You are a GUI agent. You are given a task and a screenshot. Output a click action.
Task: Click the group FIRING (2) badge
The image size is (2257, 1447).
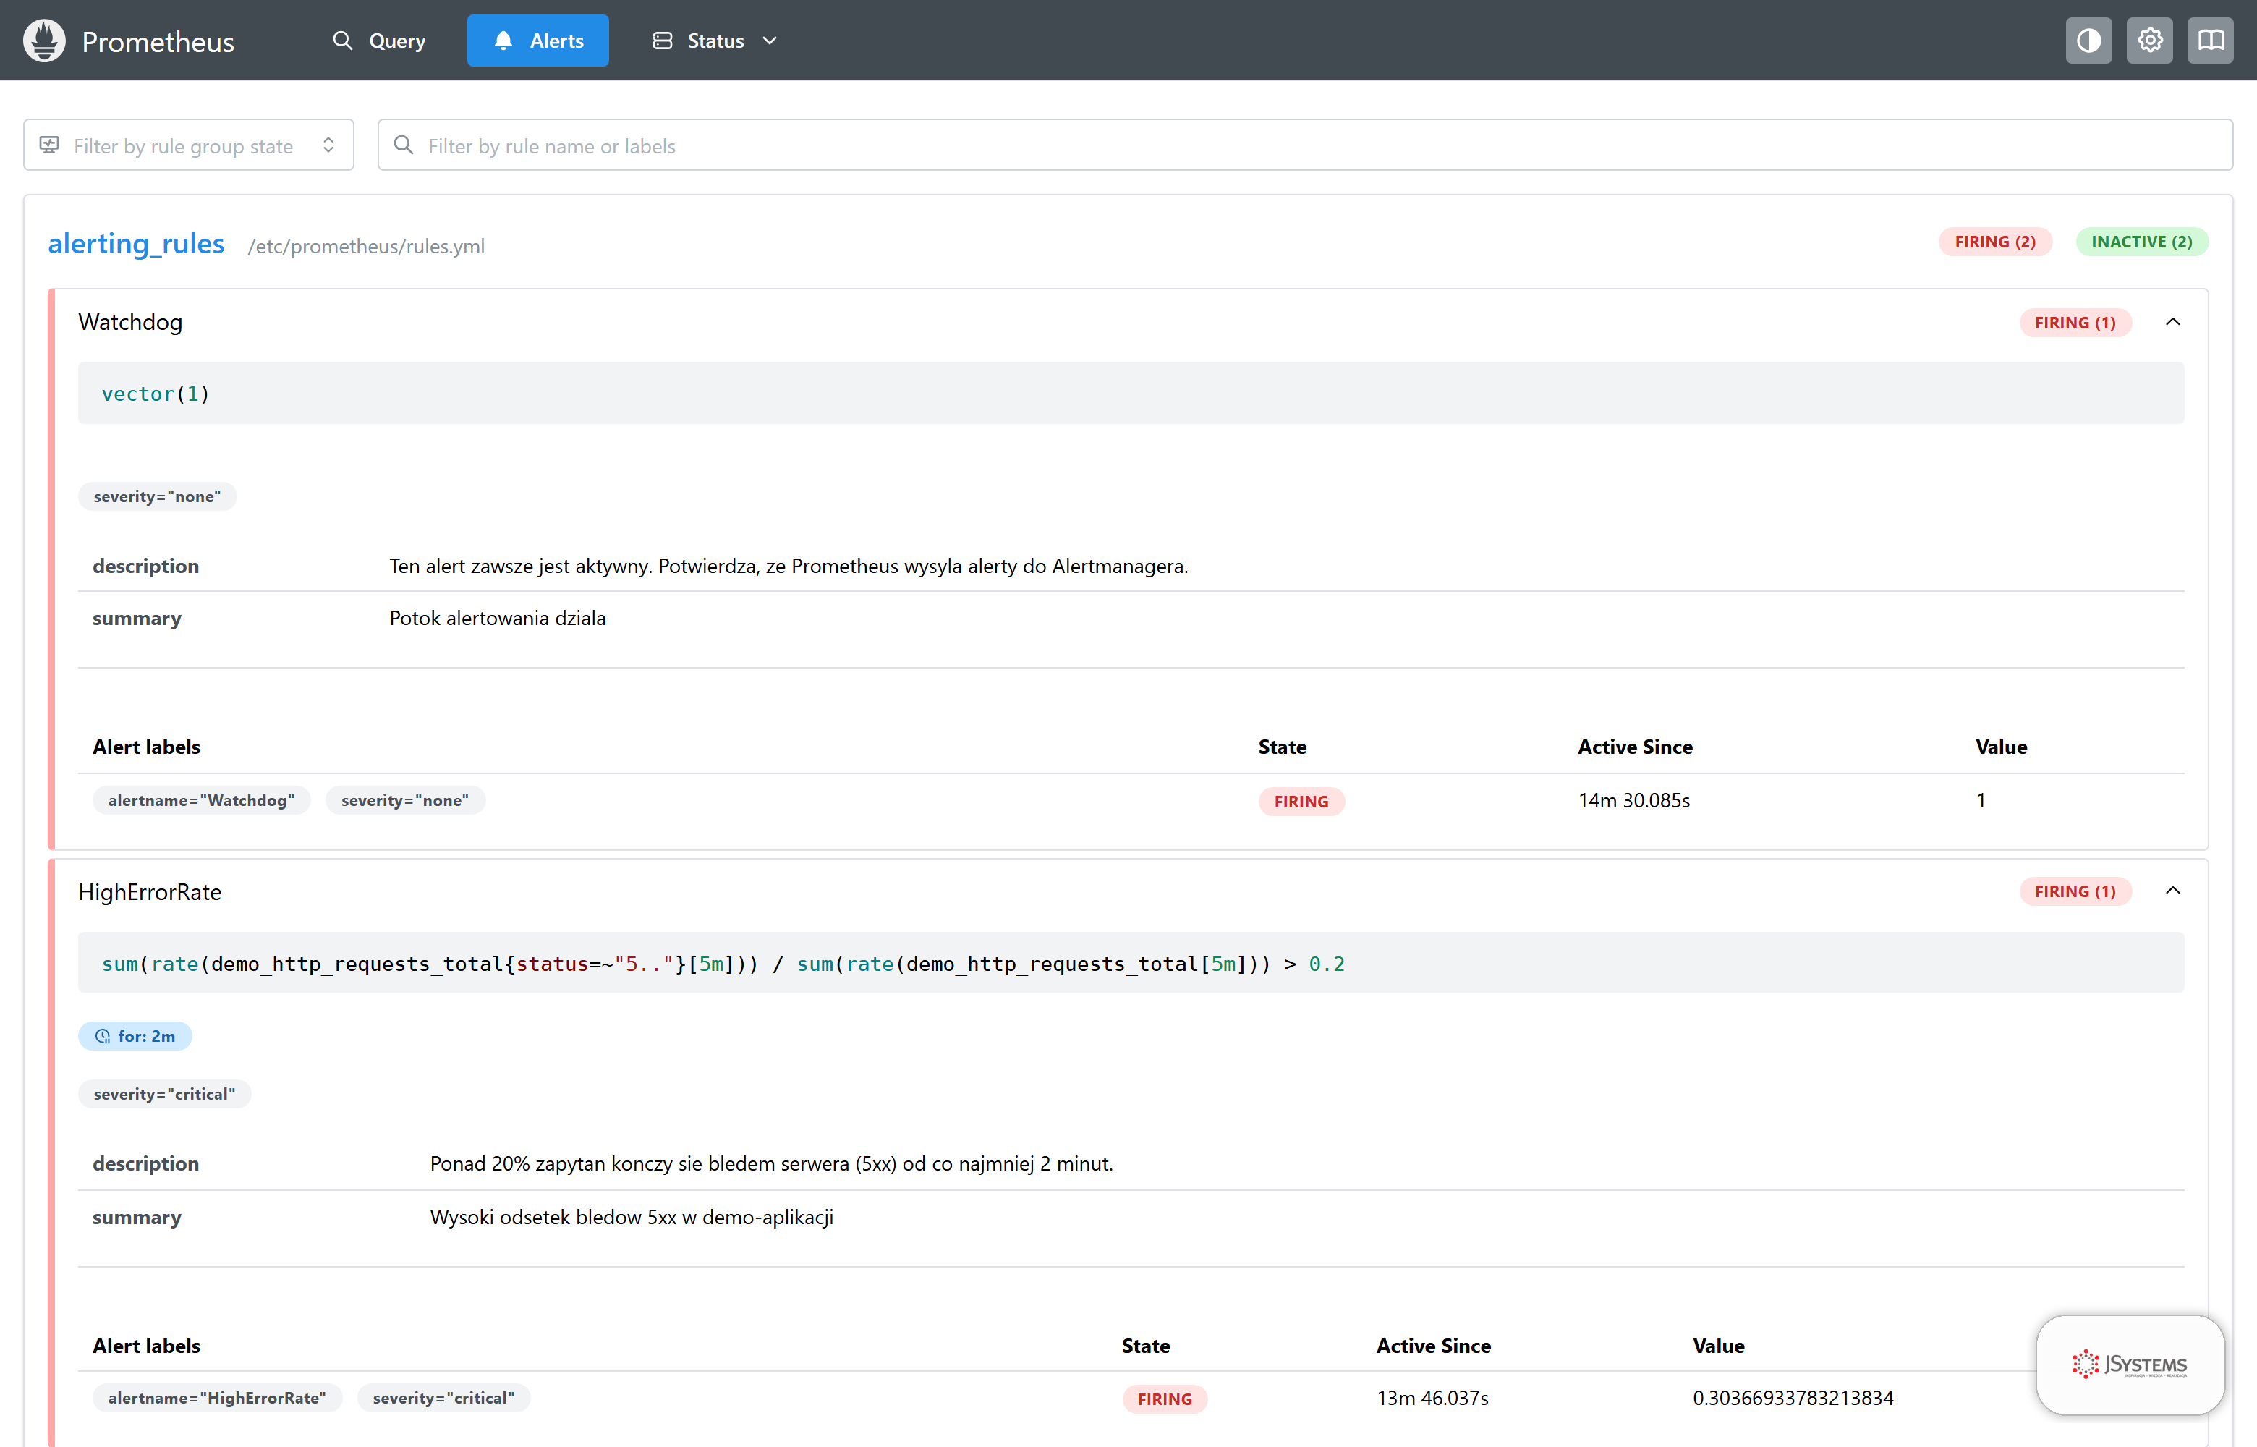[1995, 242]
